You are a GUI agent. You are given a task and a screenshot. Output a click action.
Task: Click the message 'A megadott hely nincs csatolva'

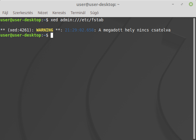[x=135, y=30]
